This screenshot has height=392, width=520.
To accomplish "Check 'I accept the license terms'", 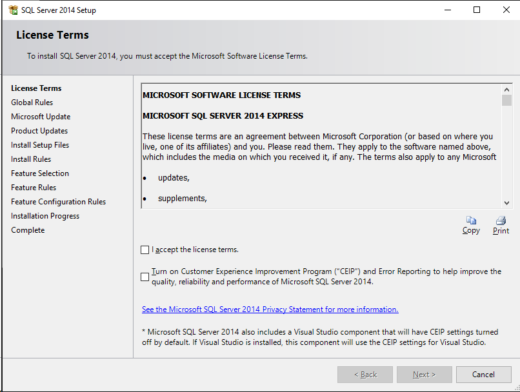I will point(145,250).
